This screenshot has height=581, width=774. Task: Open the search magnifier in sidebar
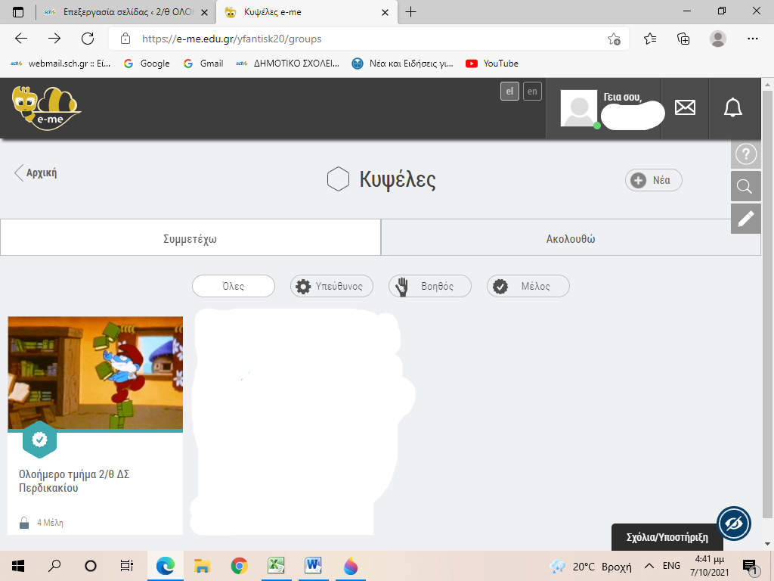point(746,187)
